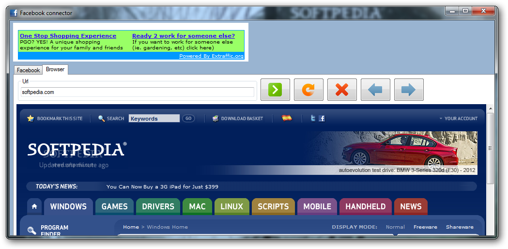Switch to the Facebook tab

(x=28, y=70)
